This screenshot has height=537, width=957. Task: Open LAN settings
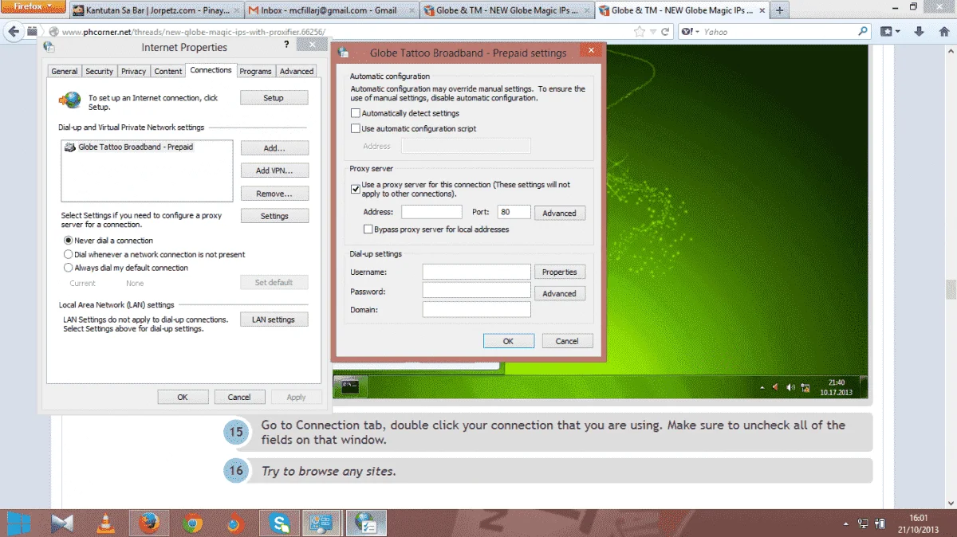[x=274, y=319]
